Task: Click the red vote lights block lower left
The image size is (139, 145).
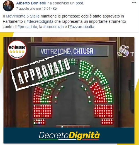Action: 42,111
